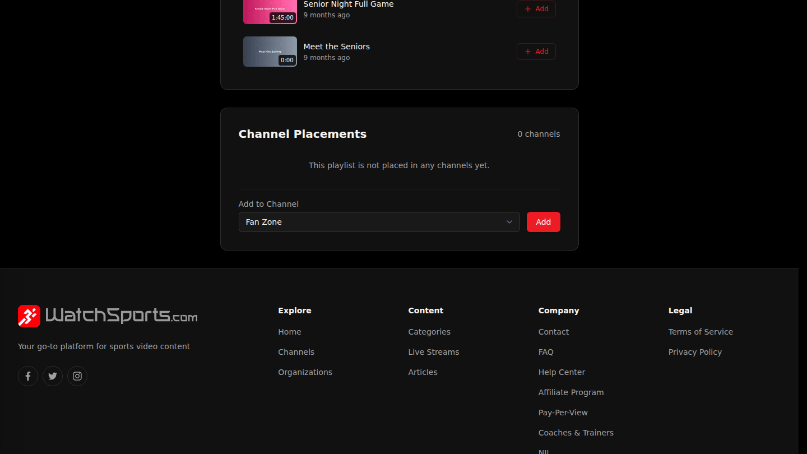Viewport: 807px width, 454px height.
Task: Open Affiliate Program footer link
Action: point(571,392)
